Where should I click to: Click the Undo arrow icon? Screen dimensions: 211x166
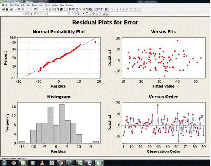(x=27, y=9)
